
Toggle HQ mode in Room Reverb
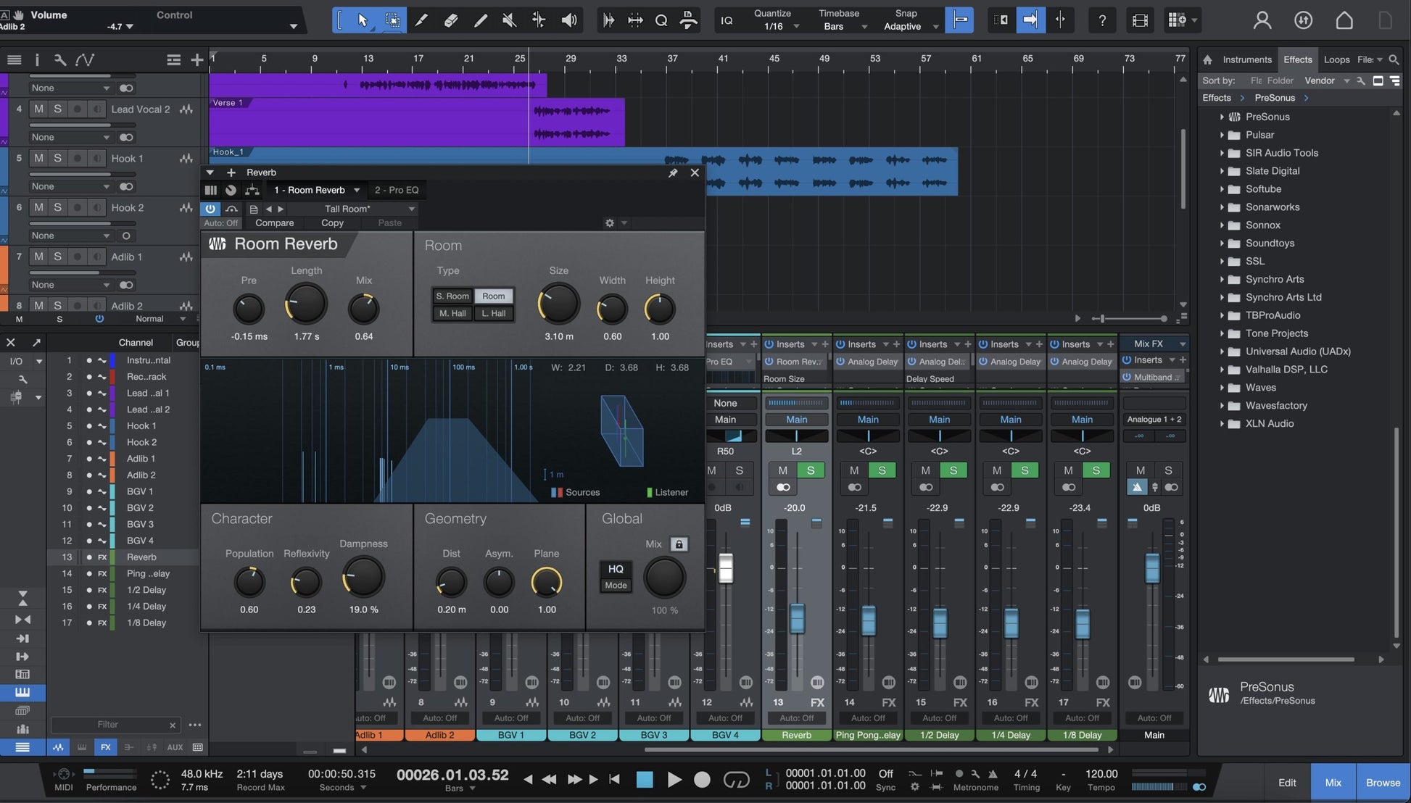616,569
